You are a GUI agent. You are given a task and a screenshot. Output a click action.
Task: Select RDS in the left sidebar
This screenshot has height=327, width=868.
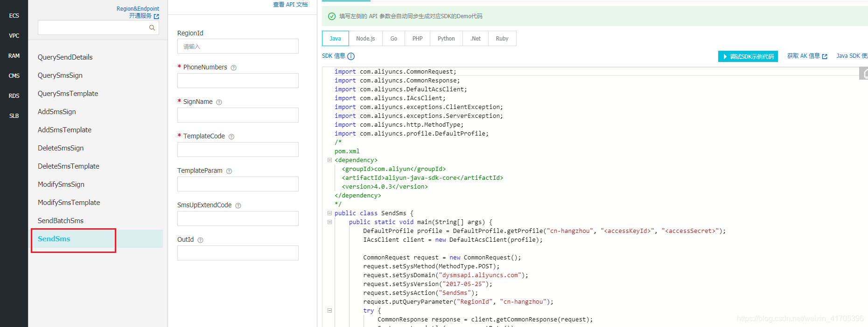pos(14,96)
